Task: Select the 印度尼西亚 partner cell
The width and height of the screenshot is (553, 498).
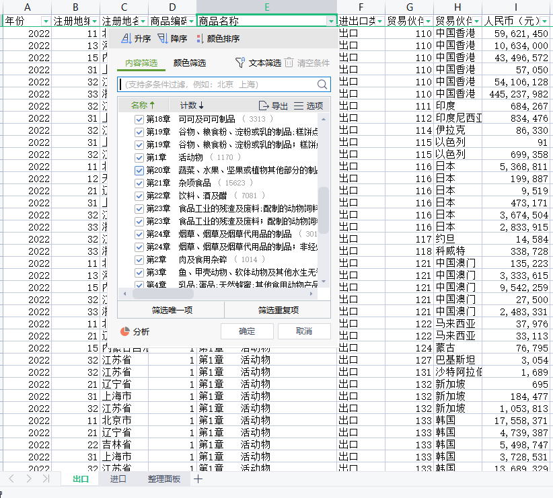Action: (457, 118)
